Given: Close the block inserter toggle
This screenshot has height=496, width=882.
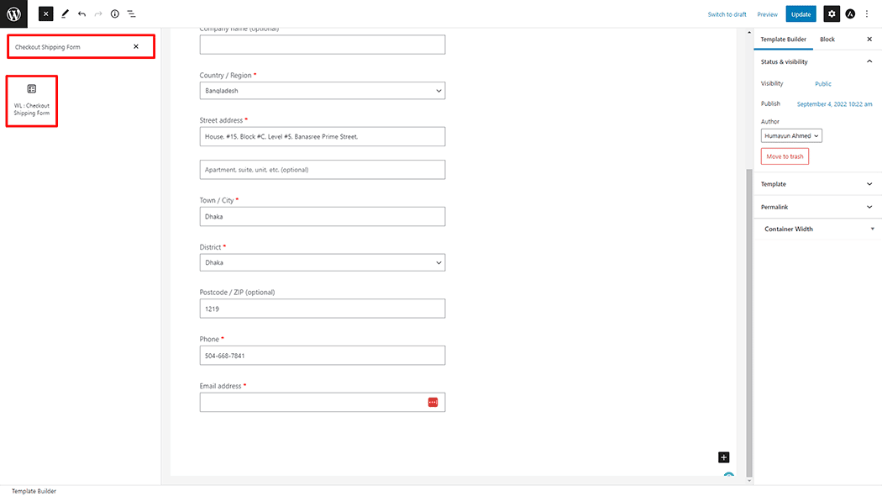Looking at the screenshot, I should pyautogui.click(x=46, y=13).
